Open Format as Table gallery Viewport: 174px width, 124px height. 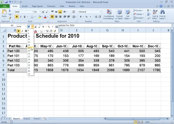click(x=119, y=14)
